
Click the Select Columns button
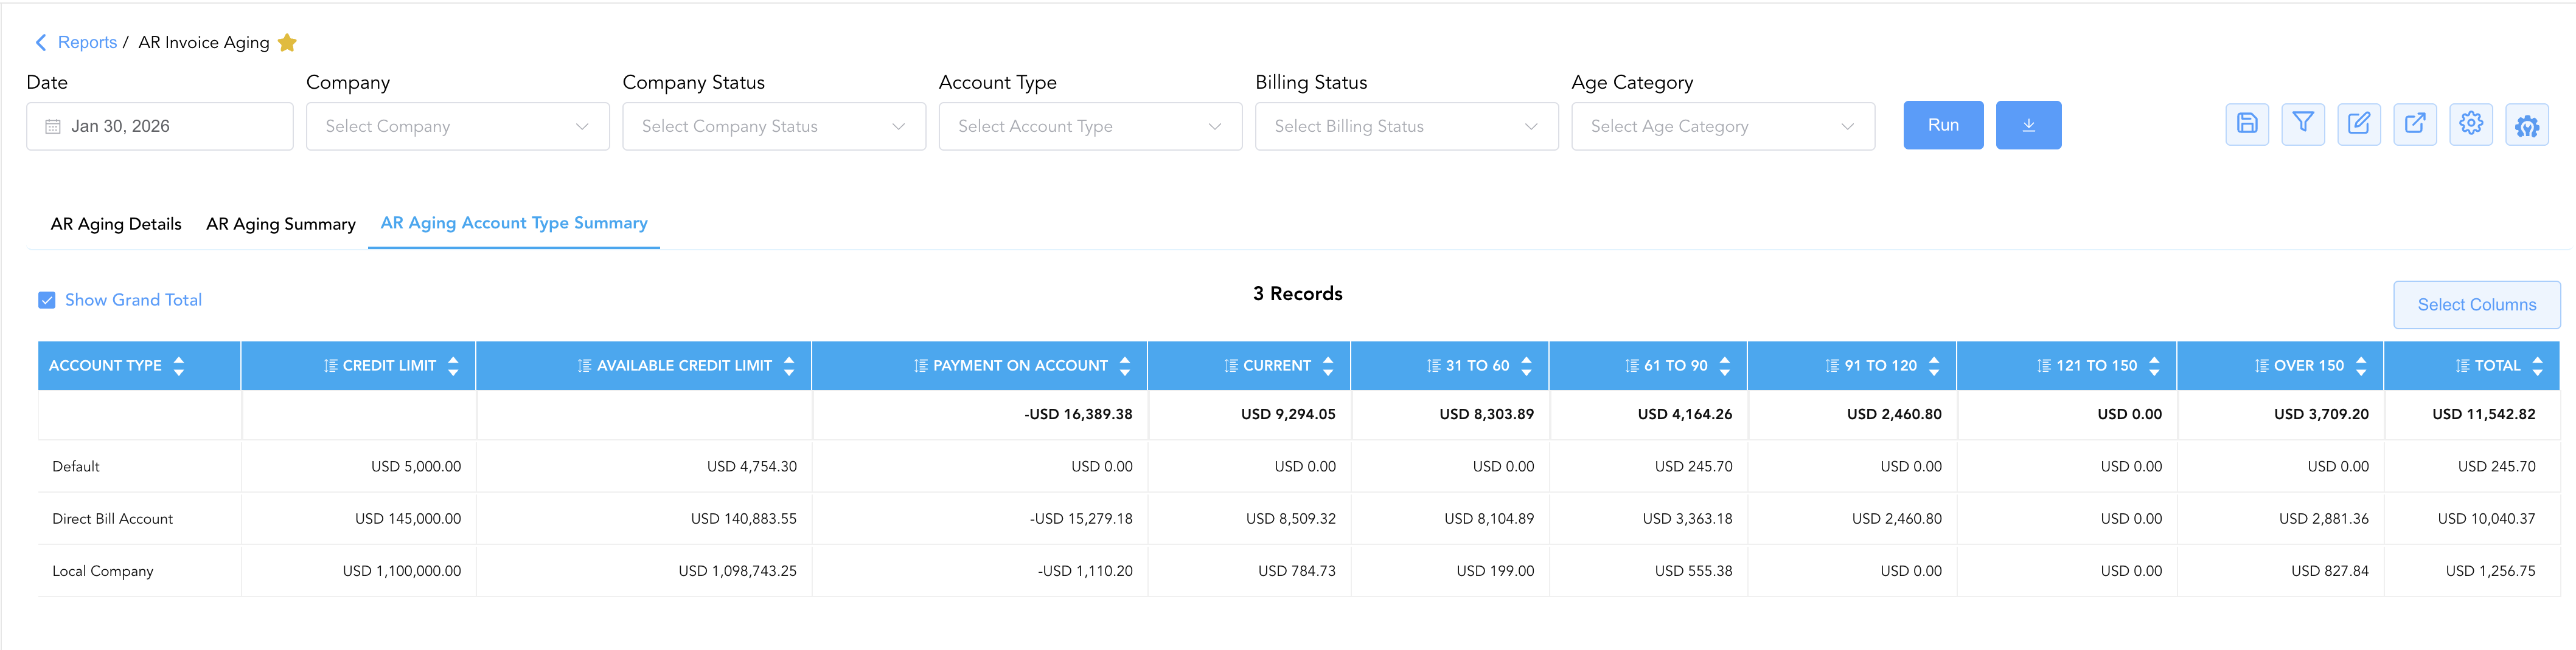(2476, 304)
